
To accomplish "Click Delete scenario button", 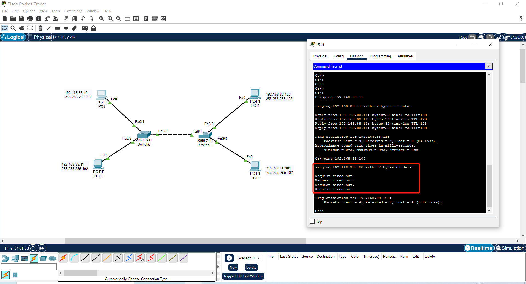I will coord(251,267).
